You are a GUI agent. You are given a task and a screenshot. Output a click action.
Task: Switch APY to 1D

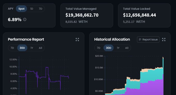32,9
